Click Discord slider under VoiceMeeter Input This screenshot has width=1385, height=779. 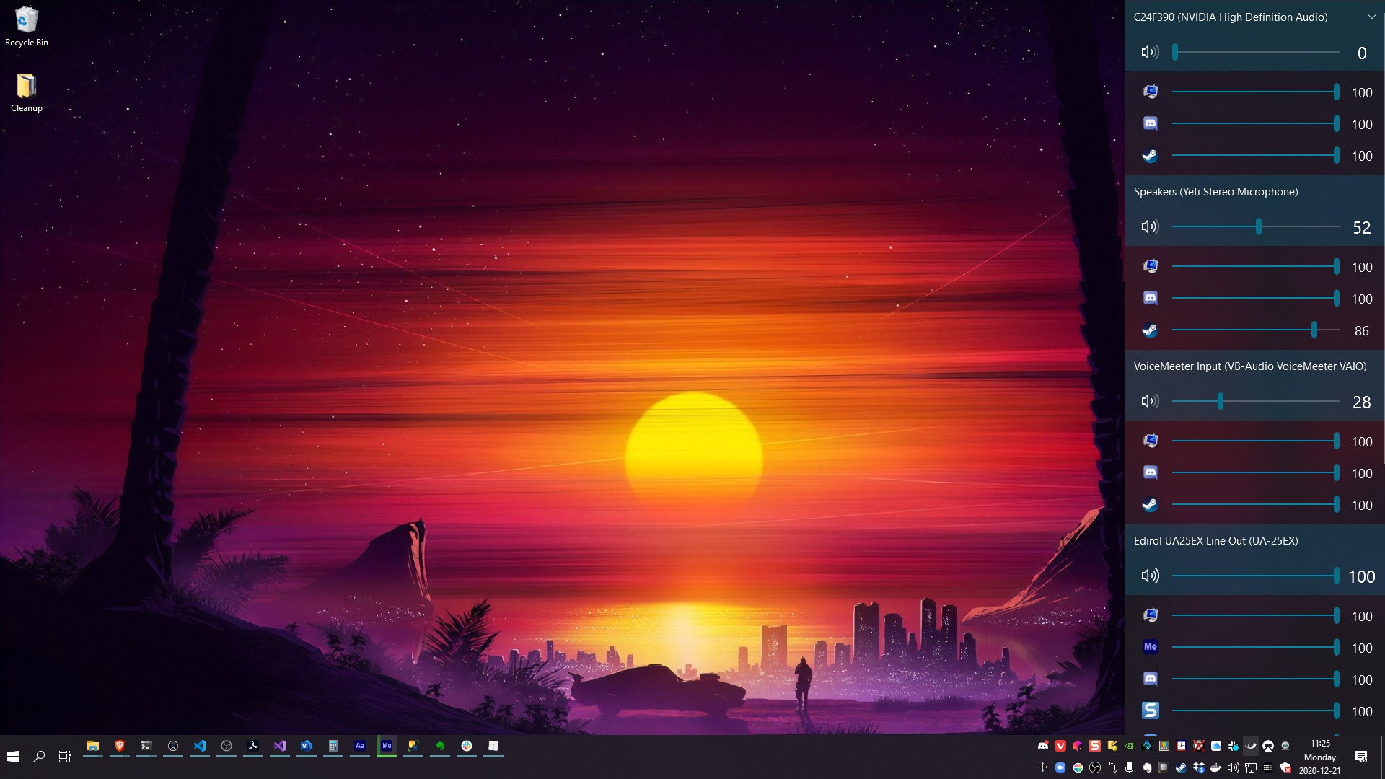click(x=1256, y=472)
